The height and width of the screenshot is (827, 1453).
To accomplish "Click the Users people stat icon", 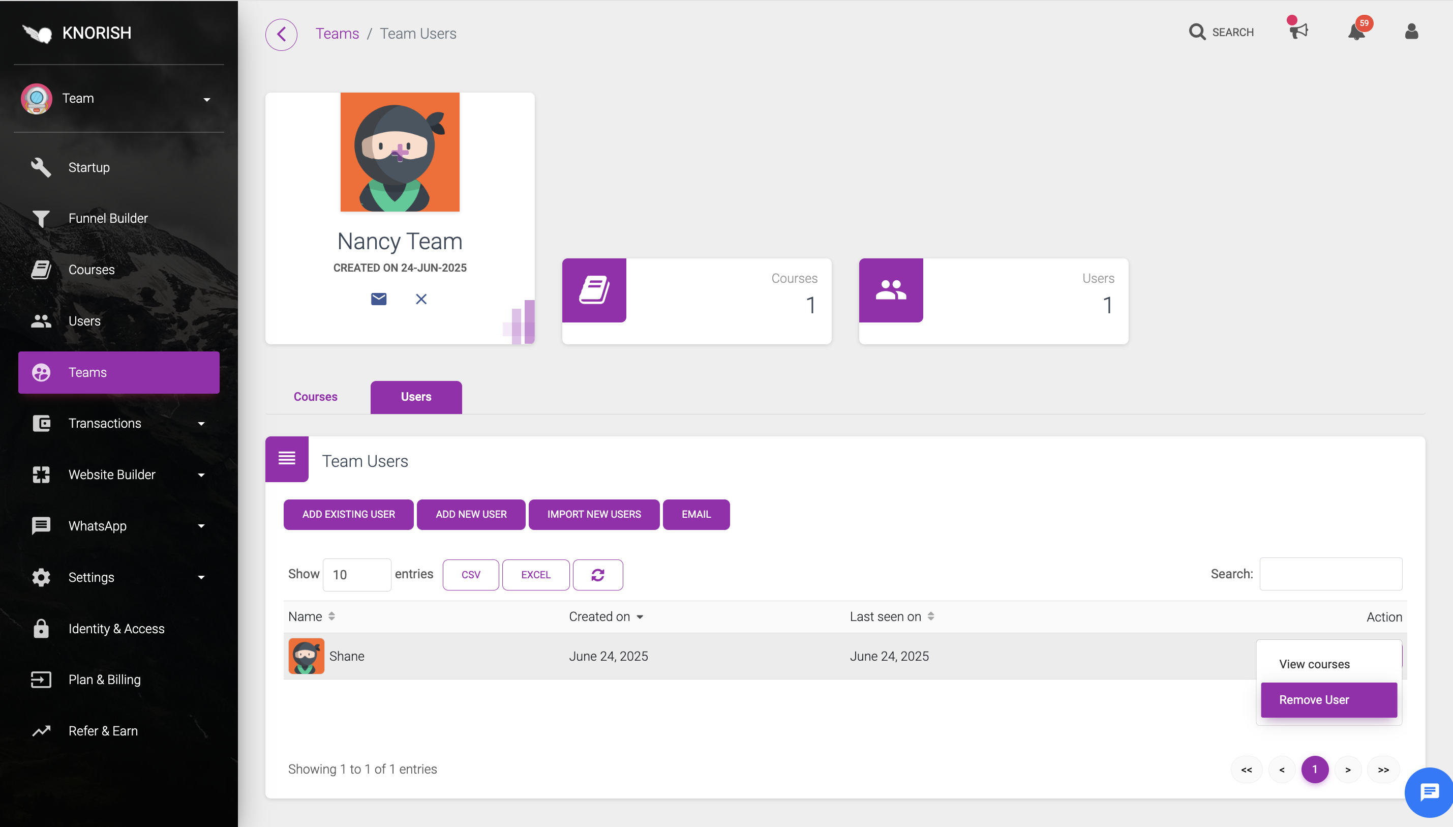I will tap(891, 290).
